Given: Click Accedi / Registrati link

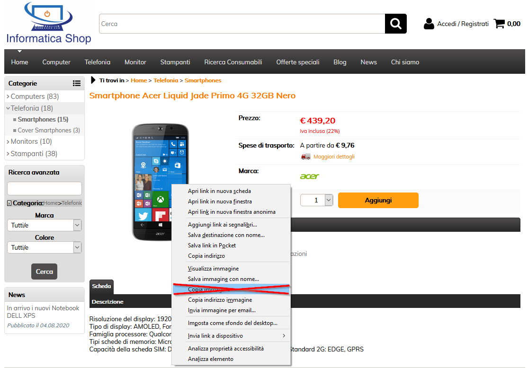Looking at the screenshot, I should [x=463, y=24].
